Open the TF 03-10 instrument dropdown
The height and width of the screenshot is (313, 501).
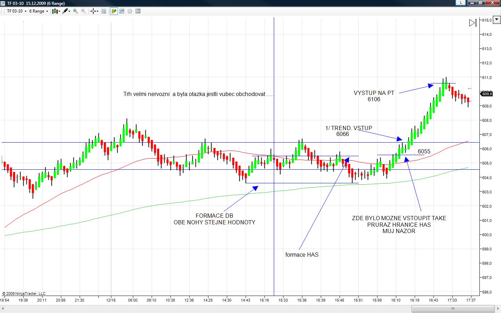click(17, 11)
